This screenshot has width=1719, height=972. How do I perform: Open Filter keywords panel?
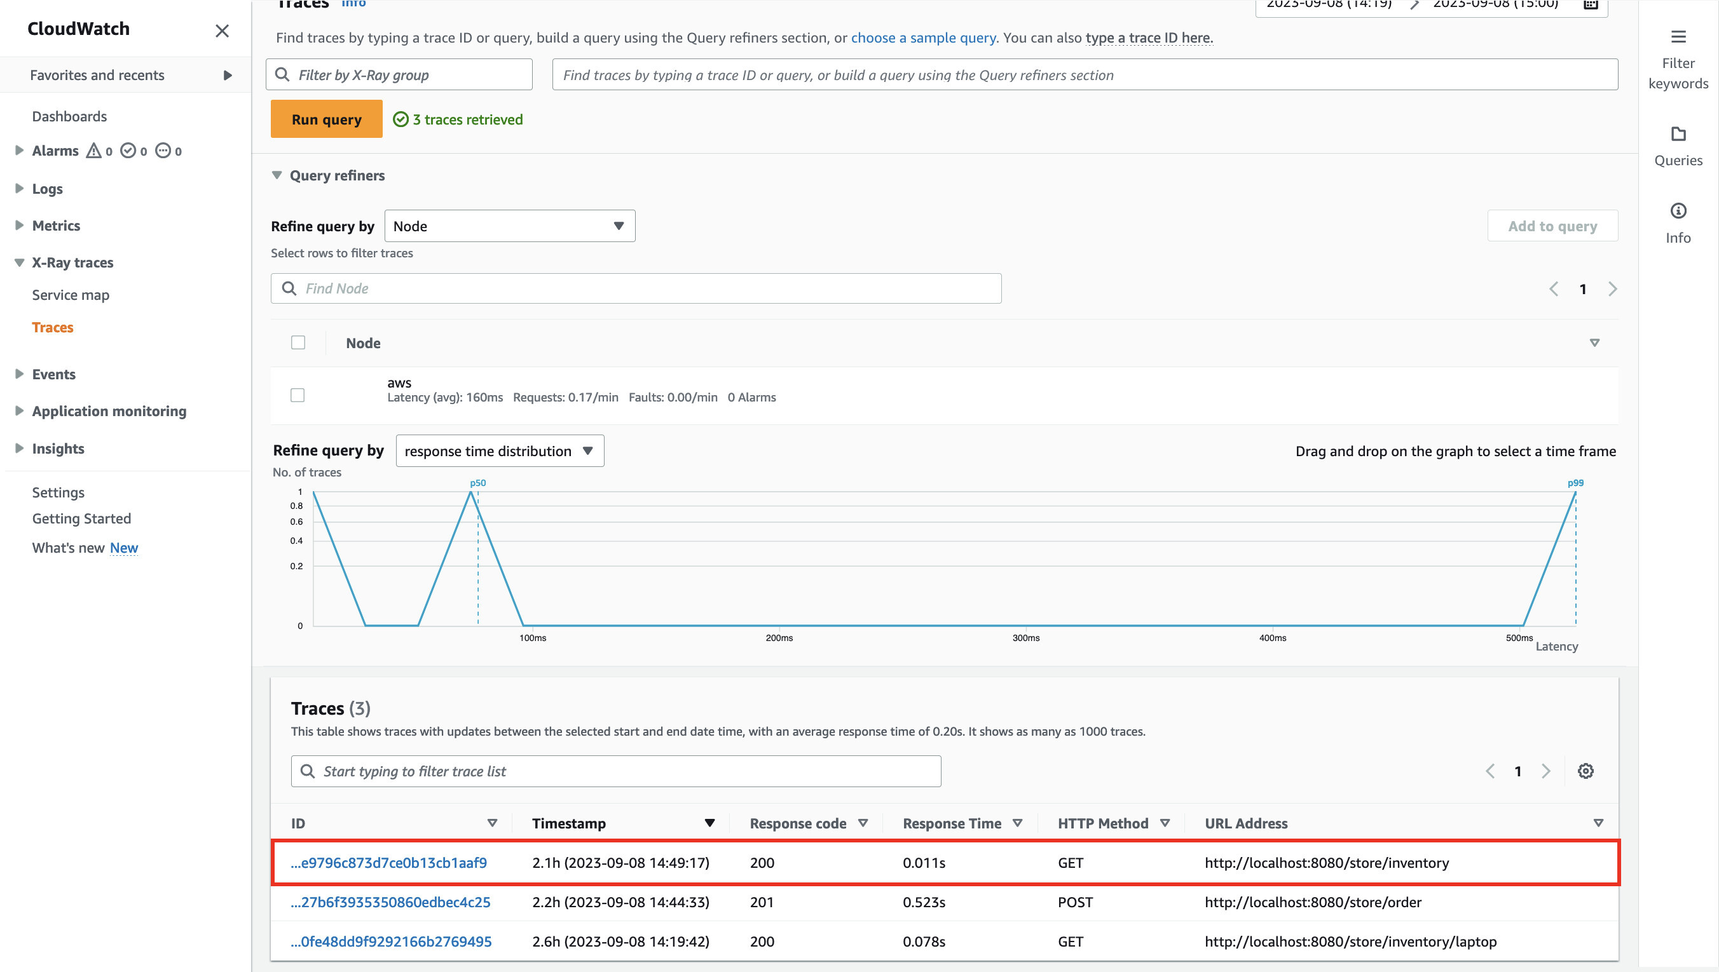click(1678, 60)
